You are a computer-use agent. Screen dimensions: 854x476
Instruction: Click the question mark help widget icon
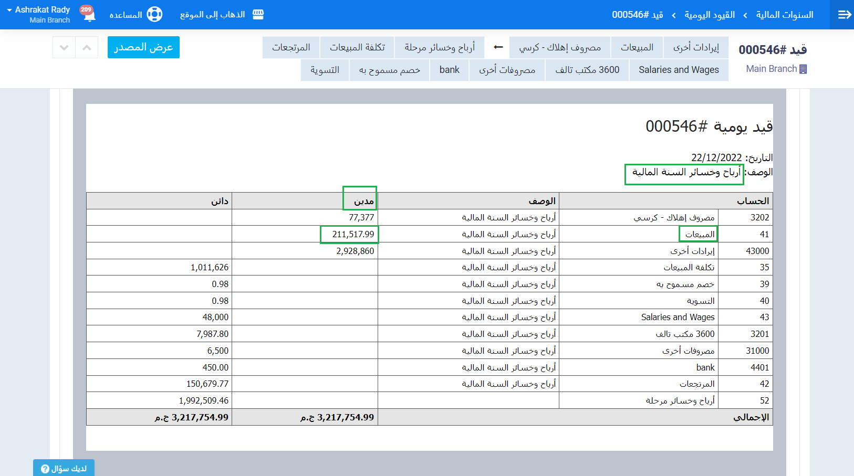point(45,469)
